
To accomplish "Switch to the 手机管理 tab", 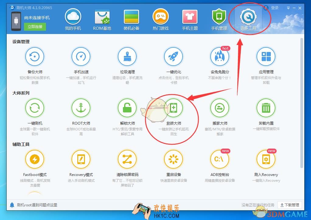I will click(x=219, y=19).
